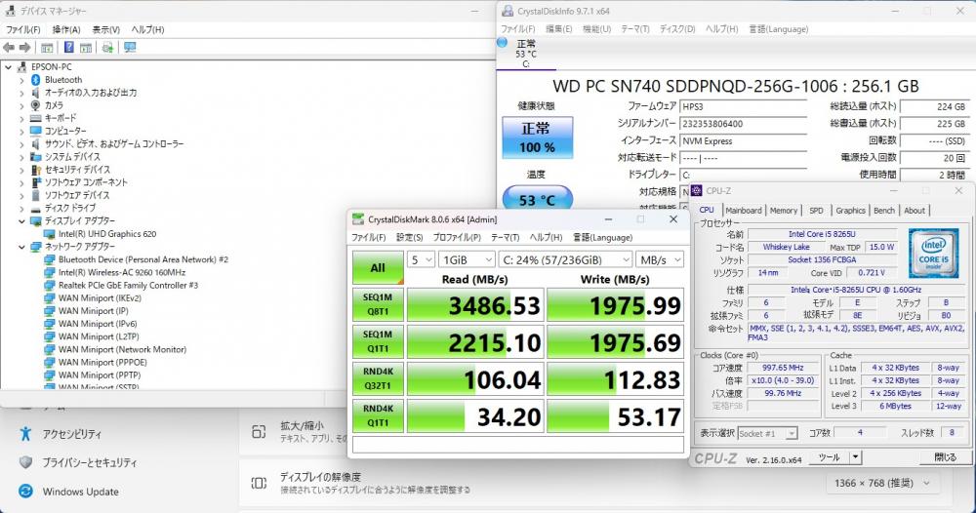Viewport: 976px width, 513px height.
Task: Click the green All button in CrystalDiskMark
Action: tap(378, 267)
